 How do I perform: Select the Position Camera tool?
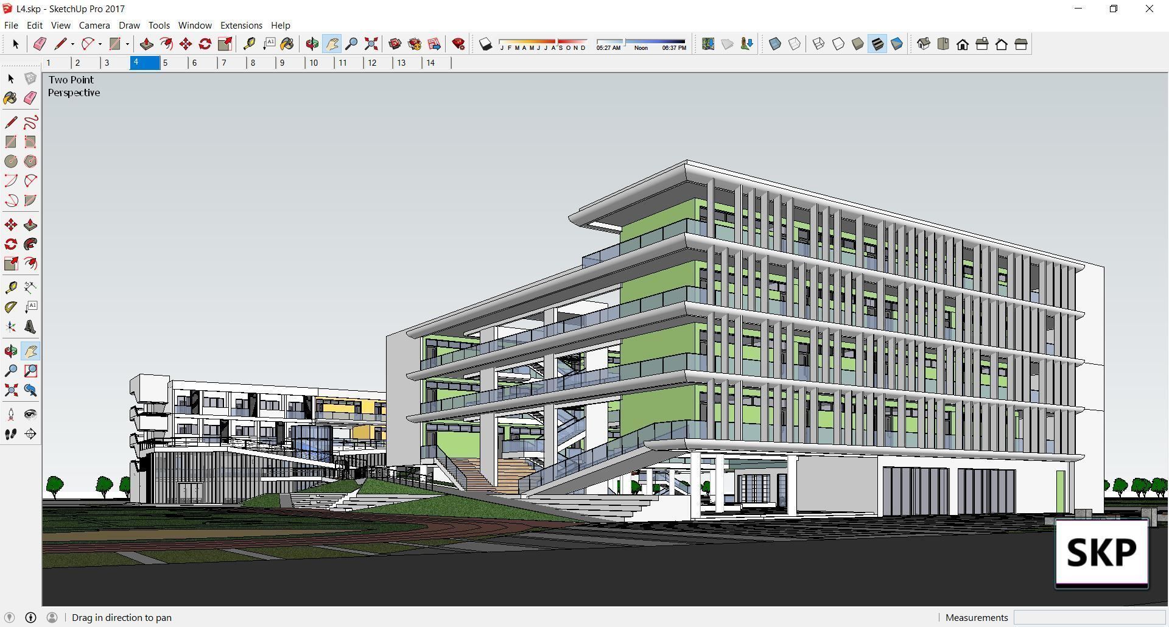[x=11, y=415]
